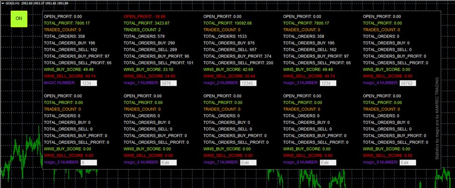Click TOTAL_ORDERS: 579
455x188 pixels.
click(x=144, y=36)
